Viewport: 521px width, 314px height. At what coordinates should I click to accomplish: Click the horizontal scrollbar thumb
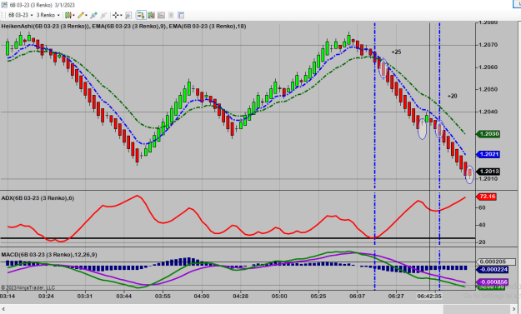tap(477, 309)
